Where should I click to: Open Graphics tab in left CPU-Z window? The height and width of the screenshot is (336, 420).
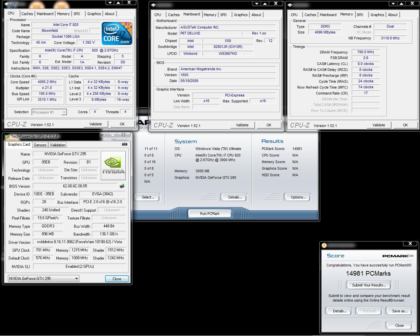(94, 14)
